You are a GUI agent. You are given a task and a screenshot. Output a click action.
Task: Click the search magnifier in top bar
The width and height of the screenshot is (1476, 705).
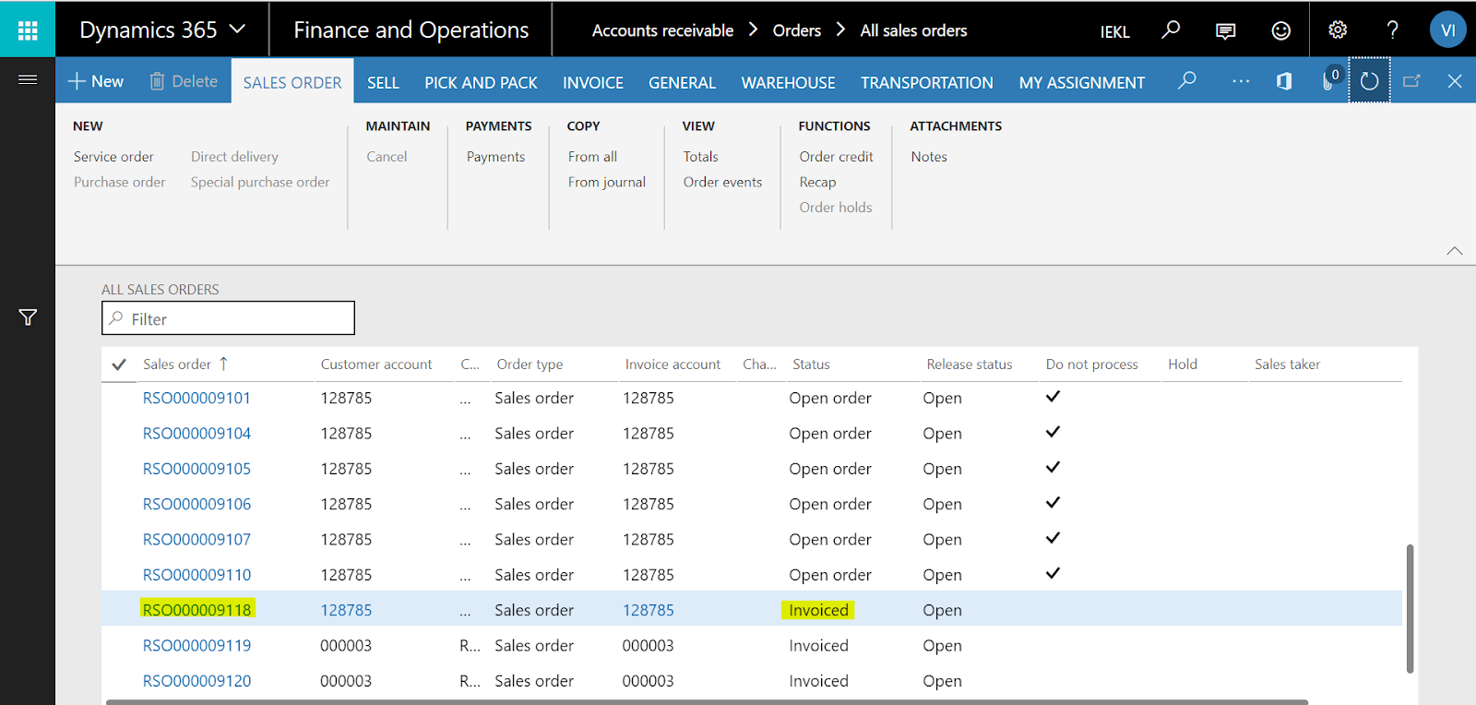(1171, 30)
